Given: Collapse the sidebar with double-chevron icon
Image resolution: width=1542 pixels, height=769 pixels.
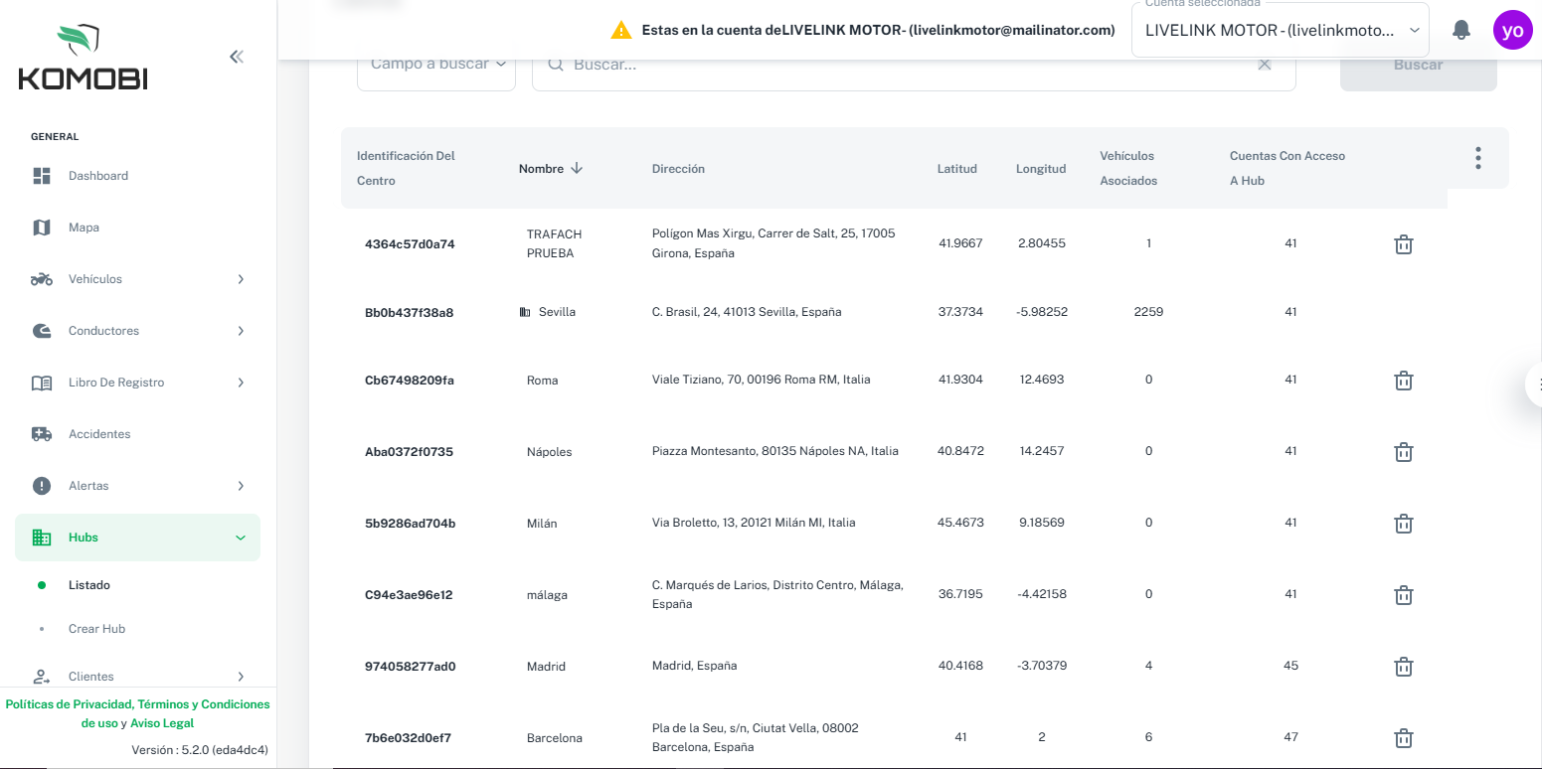Looking at the screenshot, I should 237,57.
